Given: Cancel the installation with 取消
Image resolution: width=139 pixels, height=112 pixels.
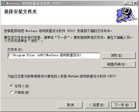Looking at the screenshot, I should 70,105.
